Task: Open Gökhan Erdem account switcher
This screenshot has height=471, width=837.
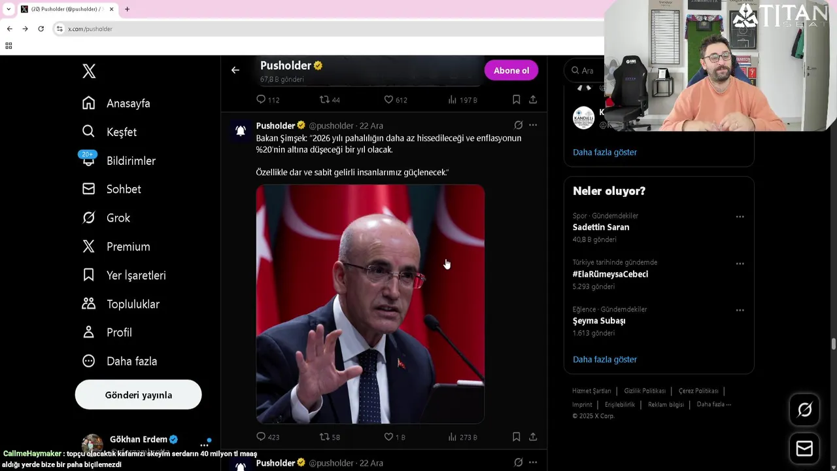Action: 145,444
